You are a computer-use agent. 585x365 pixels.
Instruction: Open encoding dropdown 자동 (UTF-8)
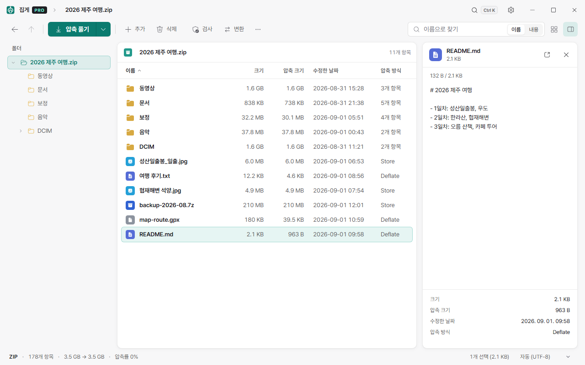[546, 357]
